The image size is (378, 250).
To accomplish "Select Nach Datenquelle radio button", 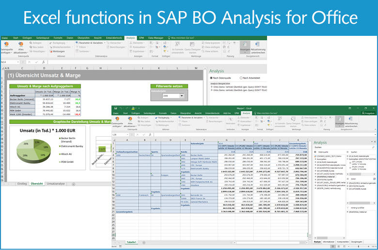I will pos(211,78).
